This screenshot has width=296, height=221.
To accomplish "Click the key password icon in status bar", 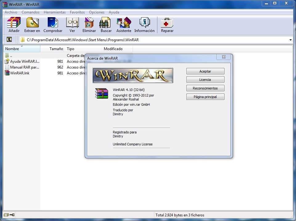I will click(x=12, y=215).
